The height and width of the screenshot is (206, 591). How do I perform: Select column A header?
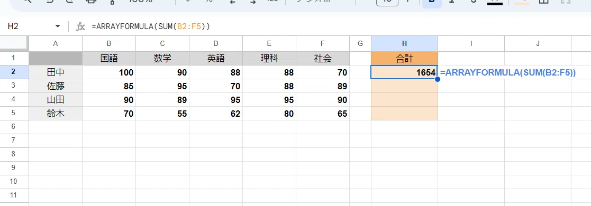coord(56,44)
